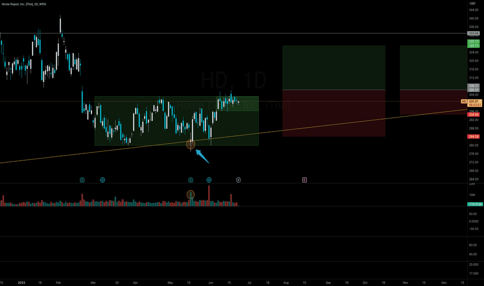Select the long position box spanning August to October
Viewport: 484px width, 286px height.
334,91
